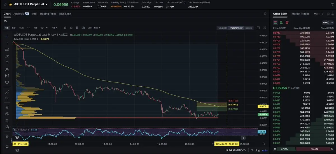336x154 pixels.
Task: Open the indicators fx menu
Action: click(x=65, y=28)
